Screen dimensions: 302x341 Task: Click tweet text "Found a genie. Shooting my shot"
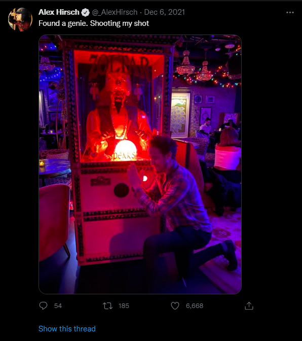point(94,23)
